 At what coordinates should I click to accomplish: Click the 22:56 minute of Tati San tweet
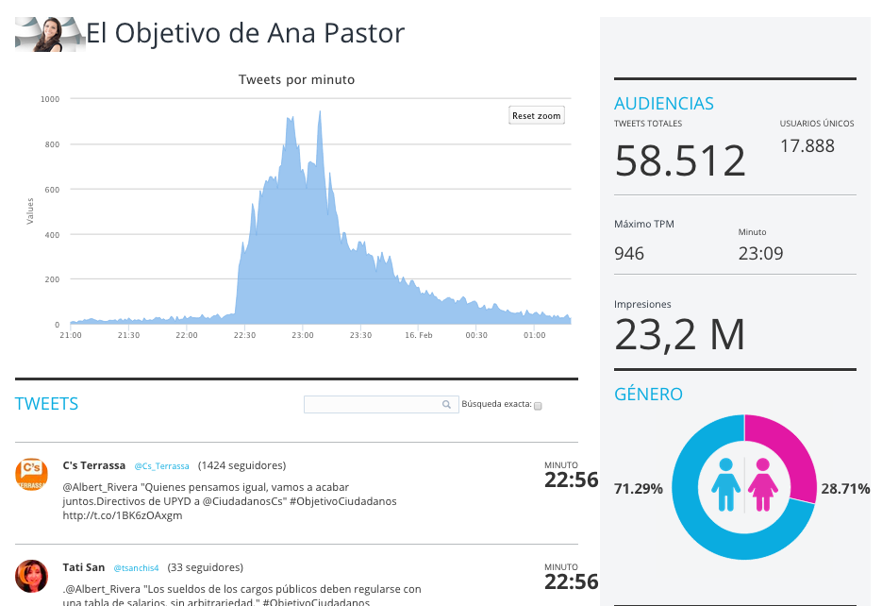(x=572, y=581)
